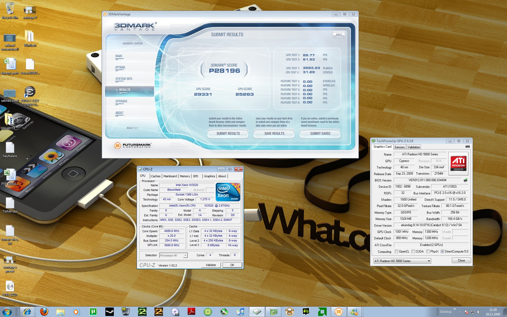
Task: Click the SAVE RESULTS button
Action: (274, 134)
